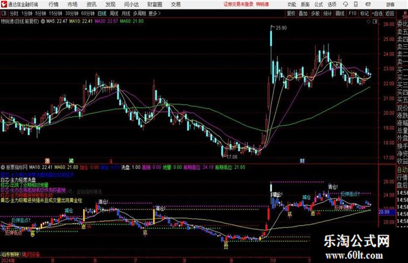Screen dimensions: 408x263
Task: Select the 多周期 tab
Action: point(139,13)
